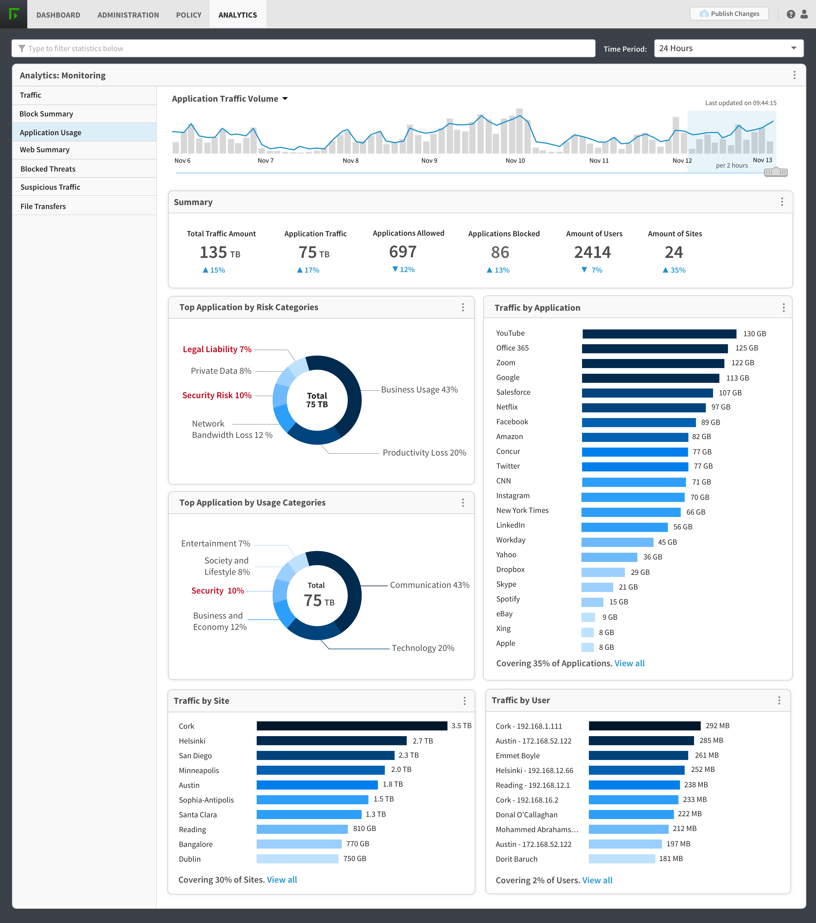Click the Productivity Loss 20% label
This screenshot has height=923, width=816.
[x=424, y=452]
